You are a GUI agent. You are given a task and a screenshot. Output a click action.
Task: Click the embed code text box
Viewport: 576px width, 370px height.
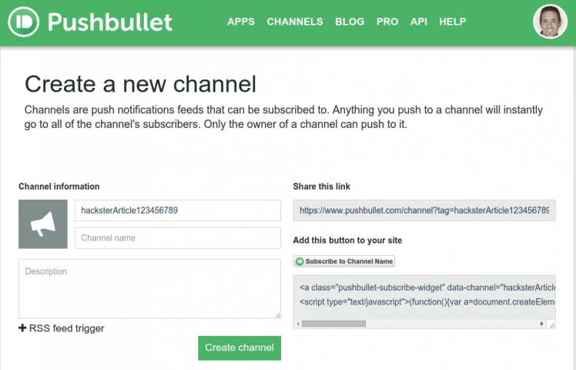point(424,295)
